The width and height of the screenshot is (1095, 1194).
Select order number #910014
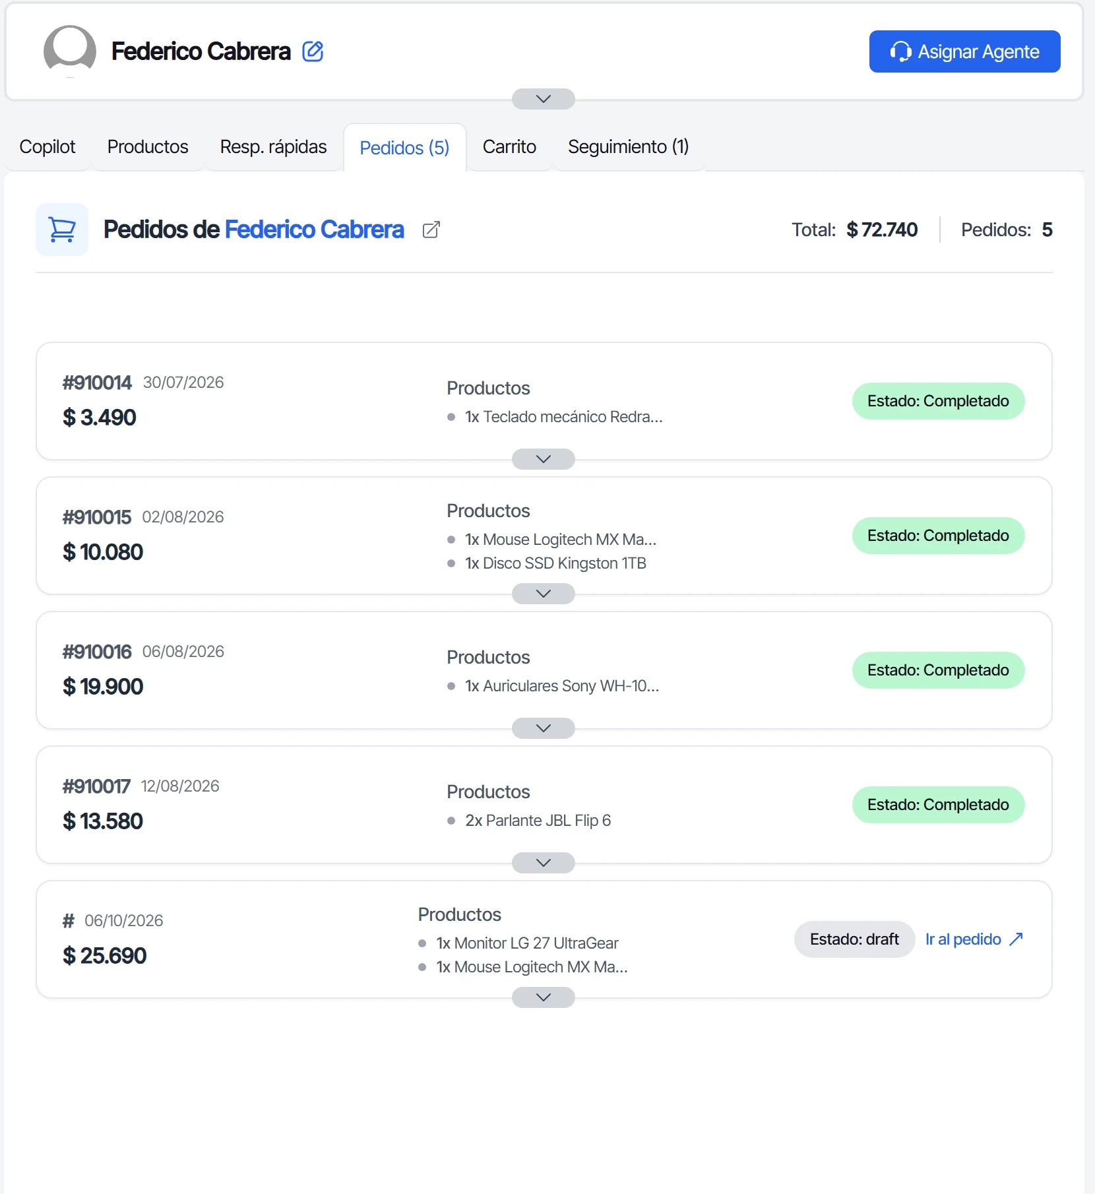[x=97, y=383]
